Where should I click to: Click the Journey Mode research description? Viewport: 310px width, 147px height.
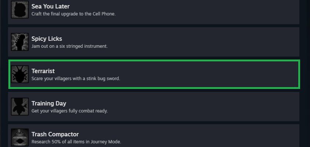coord(76,142)
